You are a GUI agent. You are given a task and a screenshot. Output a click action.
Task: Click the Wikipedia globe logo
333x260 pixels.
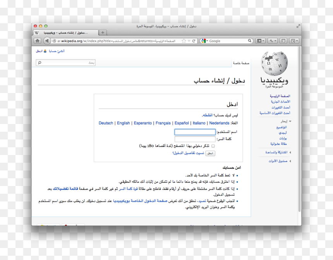(x=274, y=63)
